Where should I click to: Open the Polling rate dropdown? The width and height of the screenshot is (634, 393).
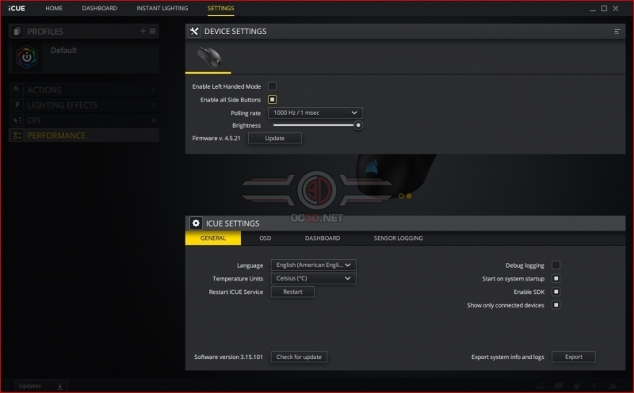(x=315, y=113)
